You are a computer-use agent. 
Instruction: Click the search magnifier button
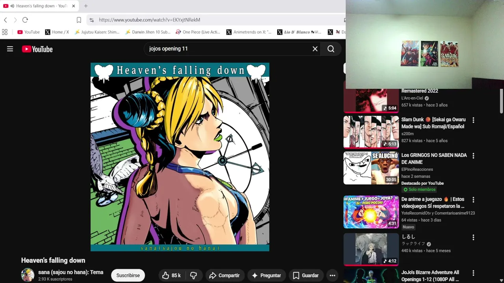(x=331, y=49)
